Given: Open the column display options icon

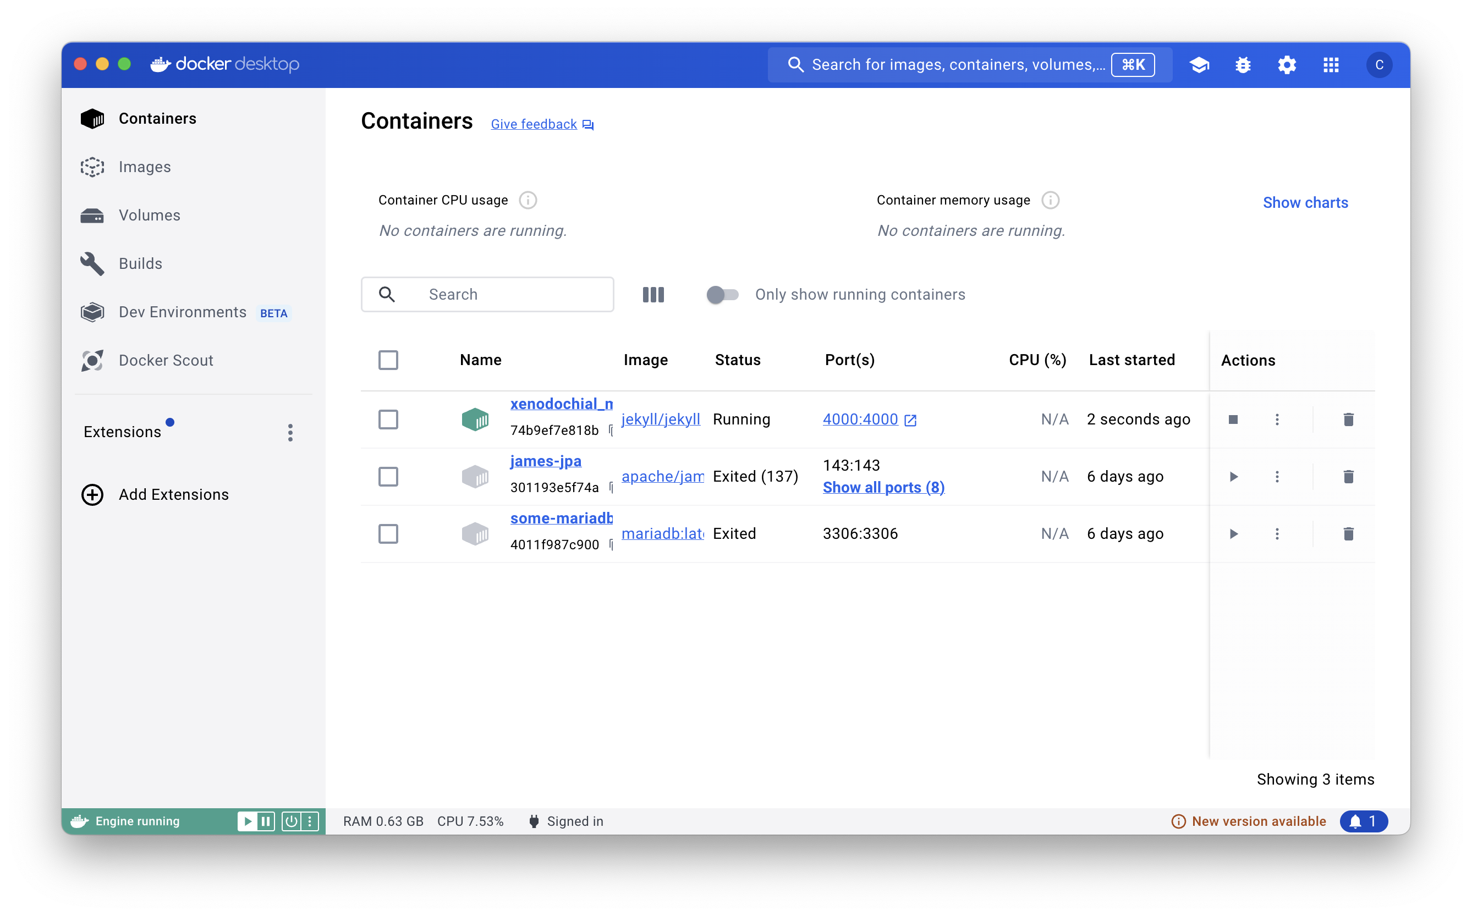Looking at the screenshot, I should coord(653,295).
